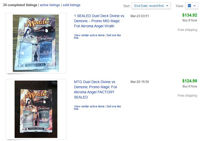Open the Sort End Date dropdown

151,6
